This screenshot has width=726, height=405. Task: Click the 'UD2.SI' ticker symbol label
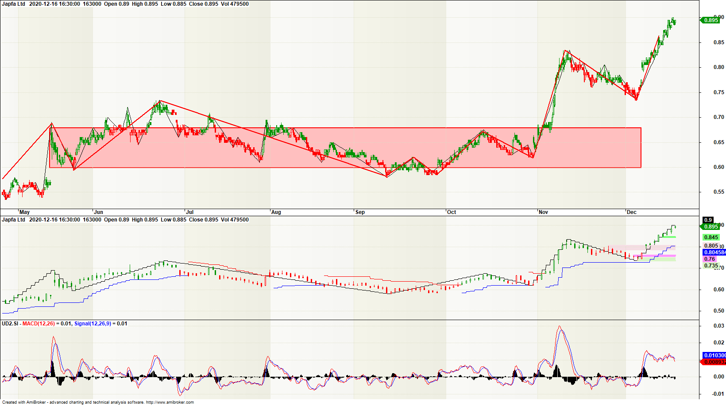[x=10, y=324]
